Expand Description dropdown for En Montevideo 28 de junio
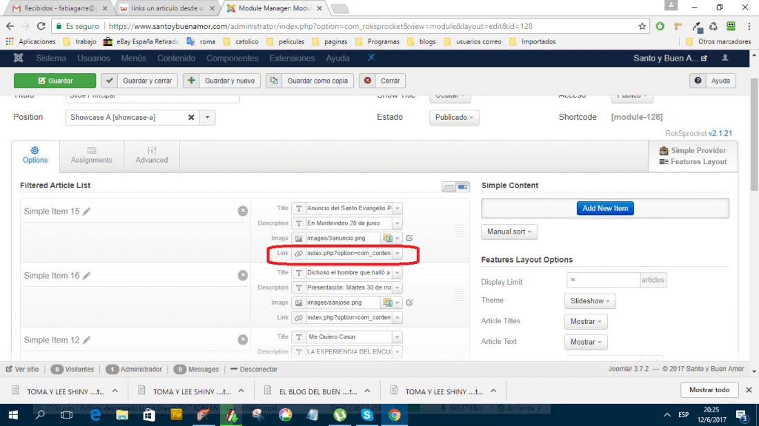 (x=397, y=223)
